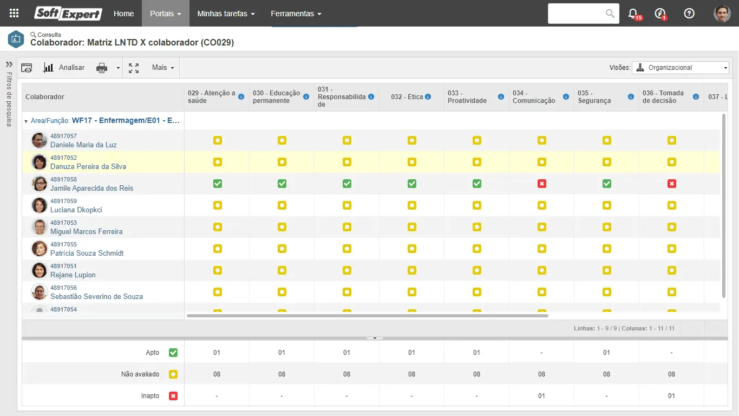
Task: Open collaborator Daniele Maria da Luz
Action: (x=83, y=145)
